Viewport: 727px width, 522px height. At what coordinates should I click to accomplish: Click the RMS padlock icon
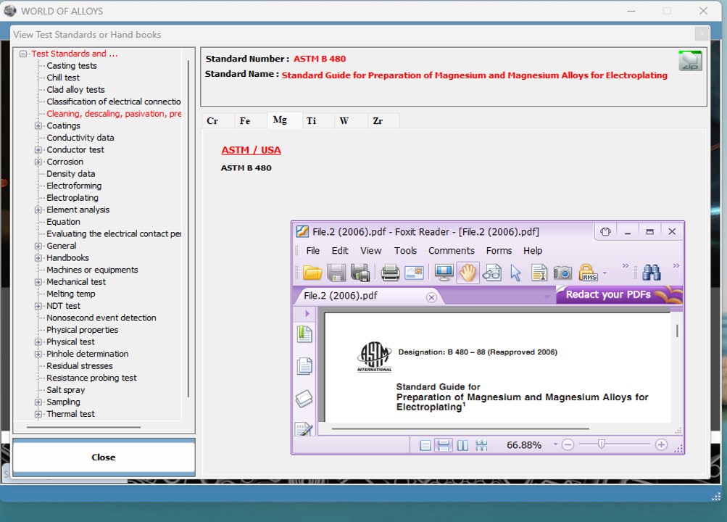(588, 273)
